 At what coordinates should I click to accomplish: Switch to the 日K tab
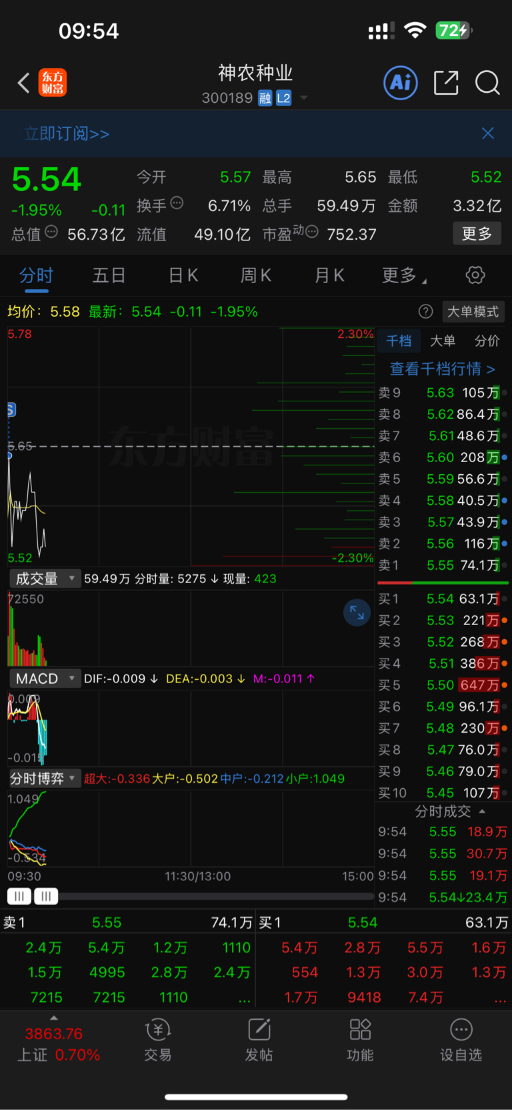(183, 275)
